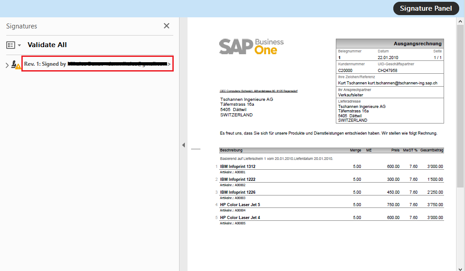Click scroll up arrow of document scrollbar
The height and width of the screenshot is (271, 465).
(460, 22)
